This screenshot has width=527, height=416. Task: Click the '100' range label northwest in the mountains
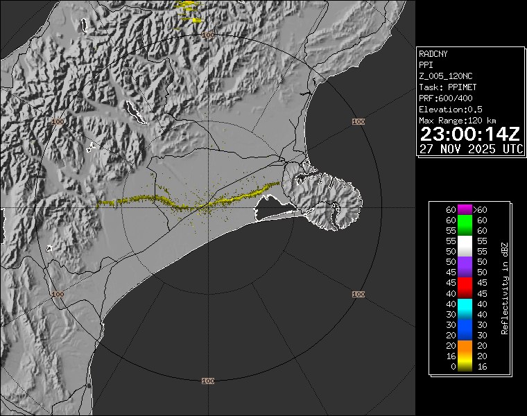[58, 121]
